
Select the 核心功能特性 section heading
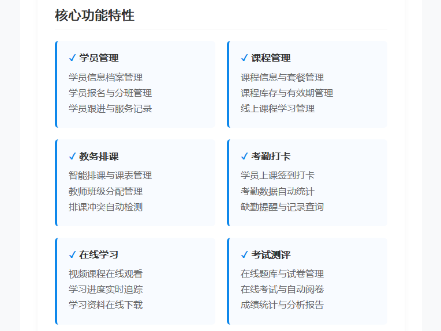pos(95,15)
